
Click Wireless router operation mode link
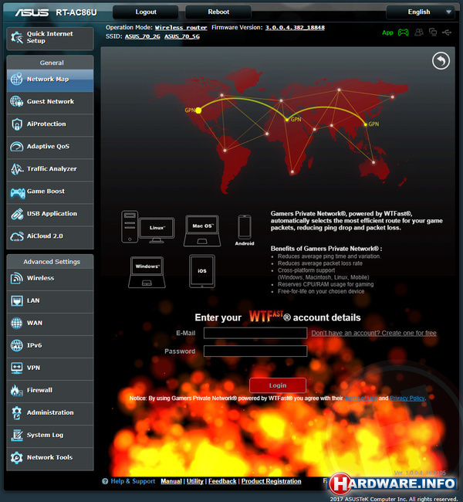pyautogui.click(x=181, y=28)
